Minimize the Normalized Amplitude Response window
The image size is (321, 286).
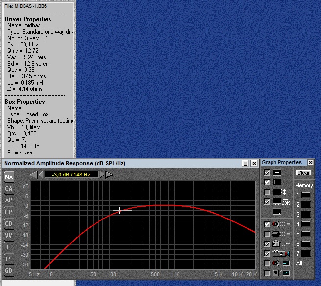click(x=245, y=163)
